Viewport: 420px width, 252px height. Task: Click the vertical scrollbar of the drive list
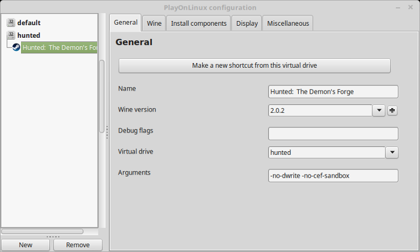(x=102, y=97)
